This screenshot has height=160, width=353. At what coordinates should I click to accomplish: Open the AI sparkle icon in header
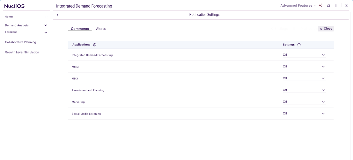click(320, 6)
